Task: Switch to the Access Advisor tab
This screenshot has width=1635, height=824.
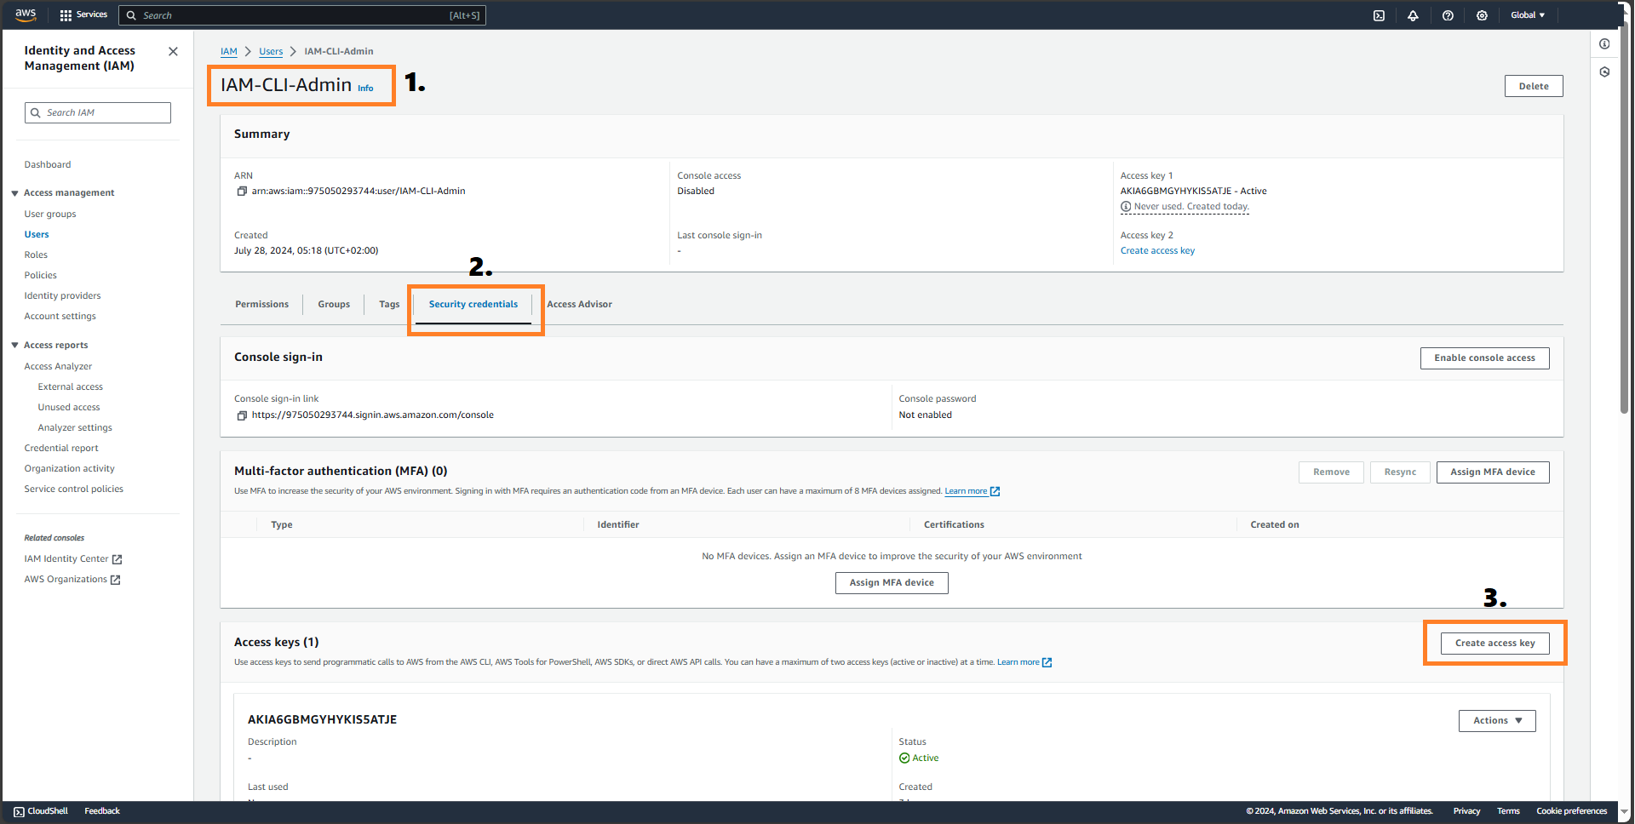Action: 579,305
